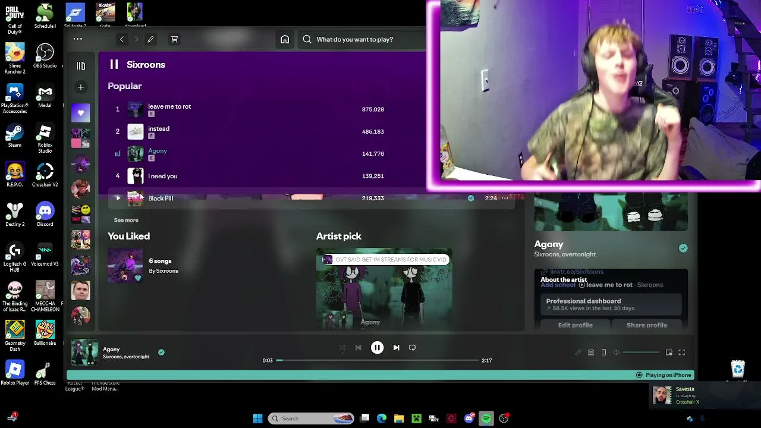The height and width of the screenshot is (428, 761).
Task: Open the connect-to-device picker
Action: 603,353
